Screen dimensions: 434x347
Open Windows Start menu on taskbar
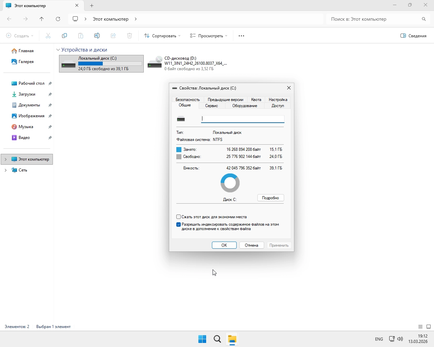coord(202,339)
